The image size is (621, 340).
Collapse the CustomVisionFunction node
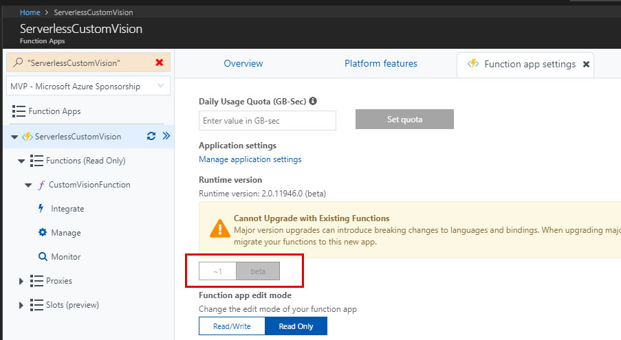28,185
